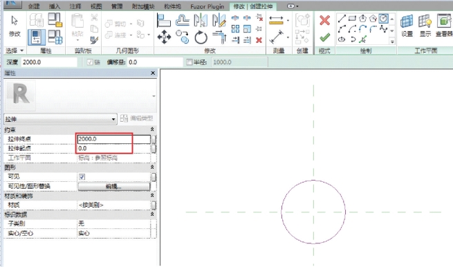Screen dimensions: 453x267
Task: Click the 拉伸起点 value field
Action: [x=114, y=149]
